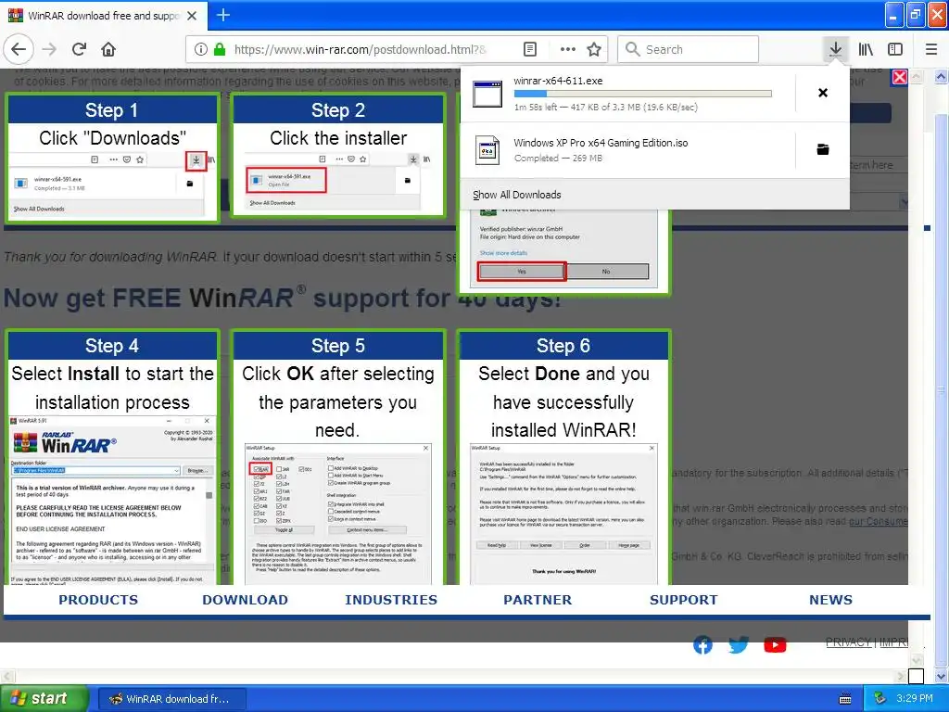Open page actions three-dot menu

(x=568, y=49)
